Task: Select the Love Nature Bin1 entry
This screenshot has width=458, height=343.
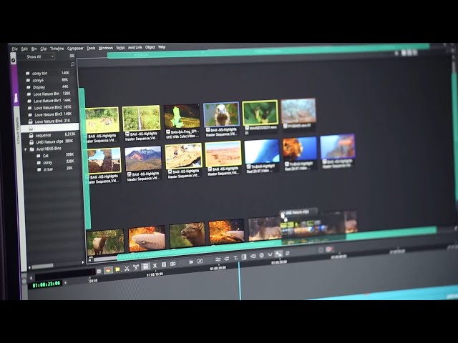Action: [x=49, y=101]
